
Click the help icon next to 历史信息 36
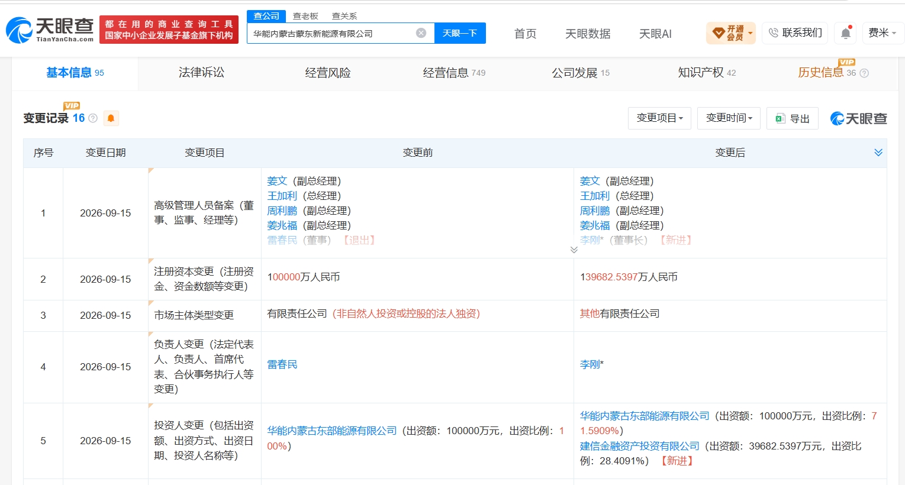point(864,73)
